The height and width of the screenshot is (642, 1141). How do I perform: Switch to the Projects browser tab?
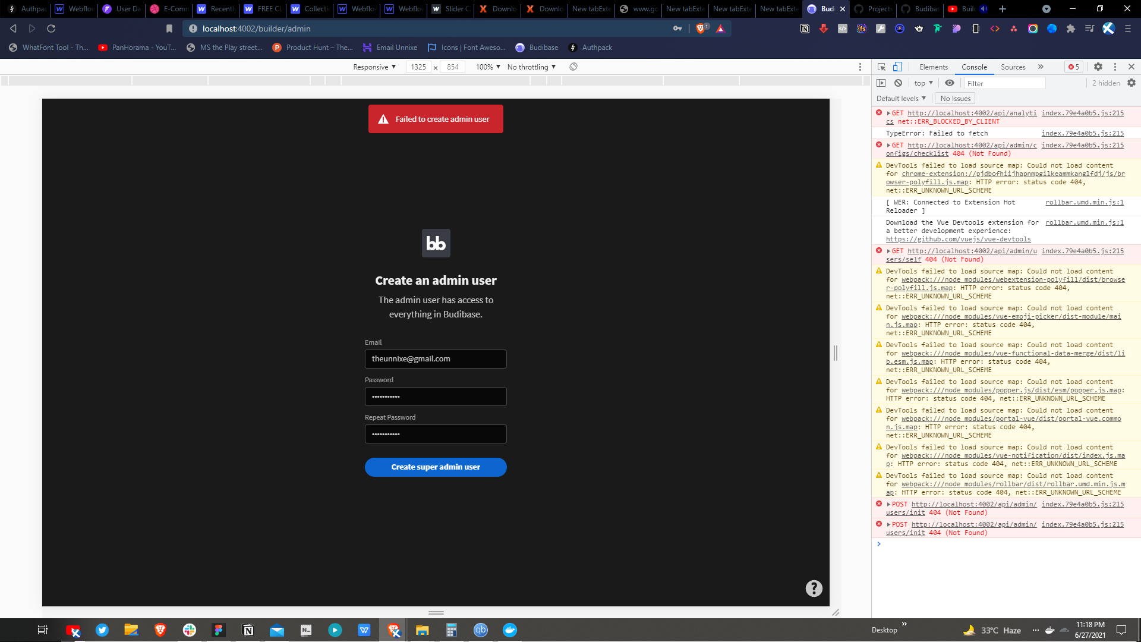coord(874,9)
